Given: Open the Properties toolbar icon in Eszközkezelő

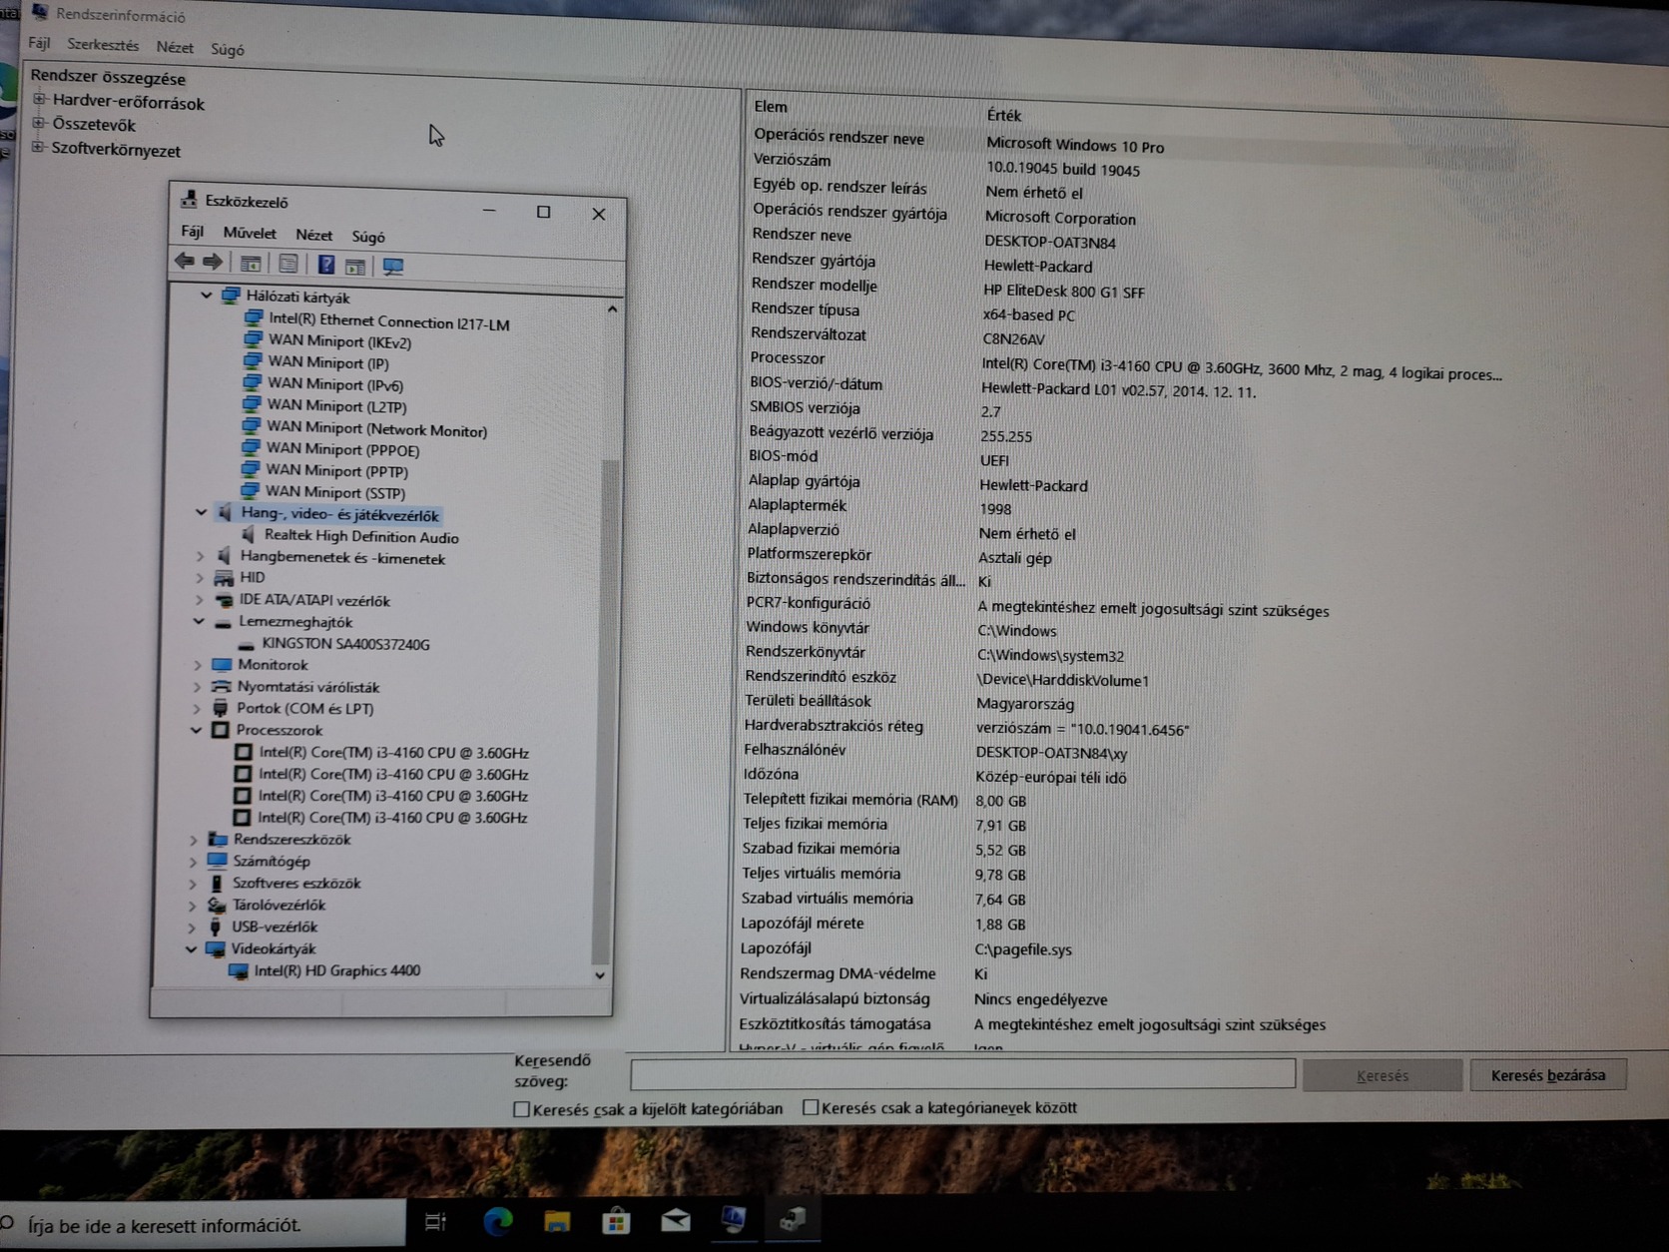Looking at the screenshot, I should (287, 264).
